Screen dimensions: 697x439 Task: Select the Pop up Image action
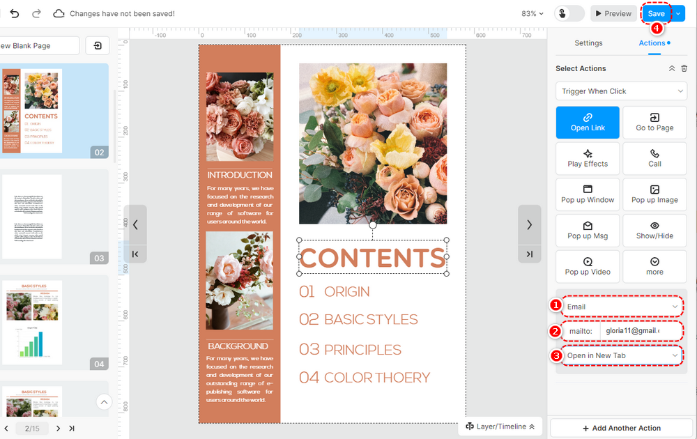tap(654, 194)
